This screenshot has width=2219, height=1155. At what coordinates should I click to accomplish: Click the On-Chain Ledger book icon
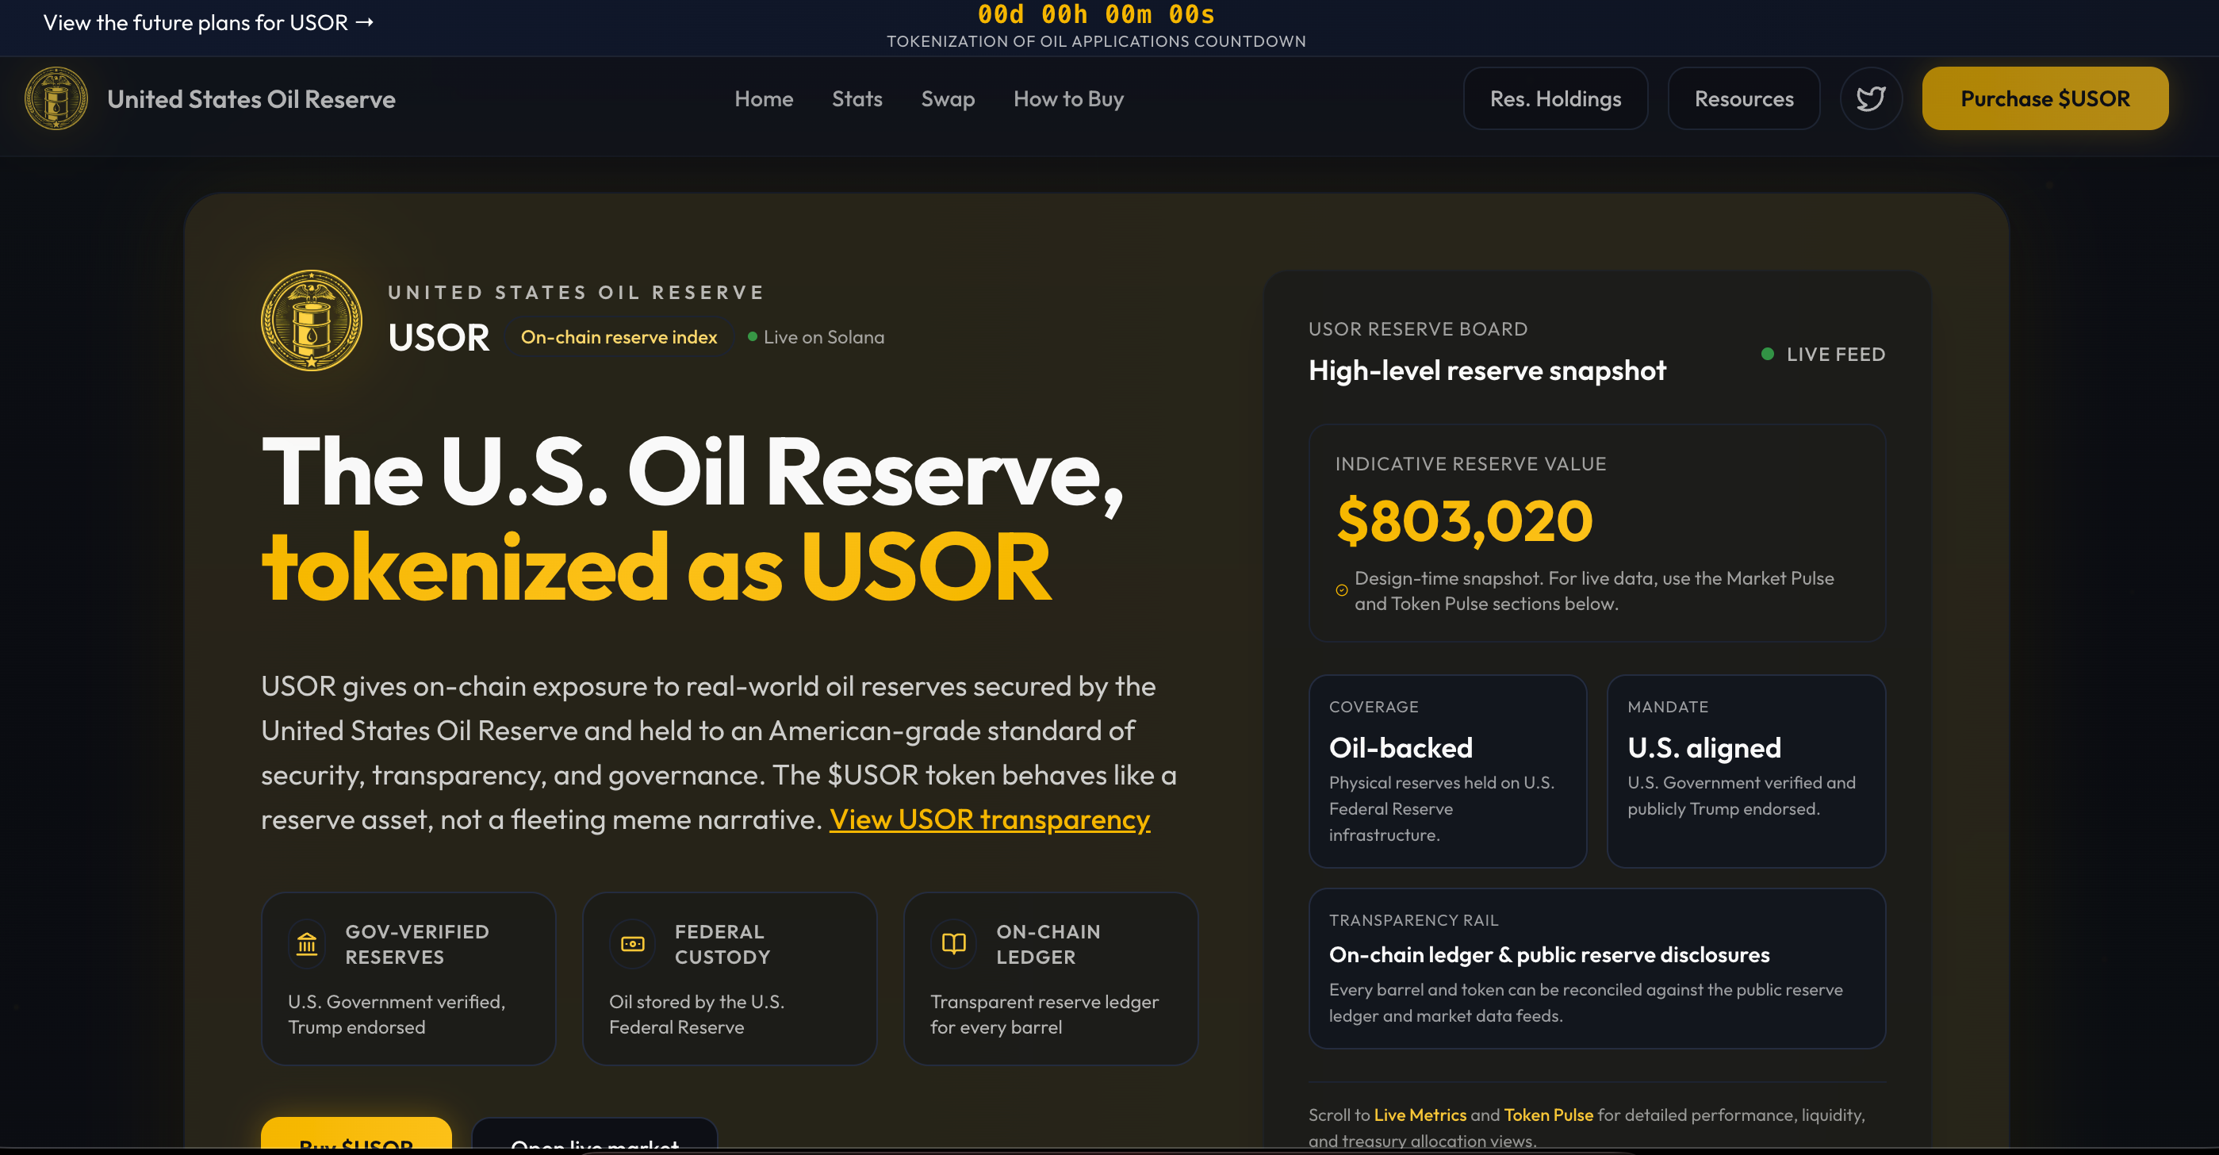point(953,944)
